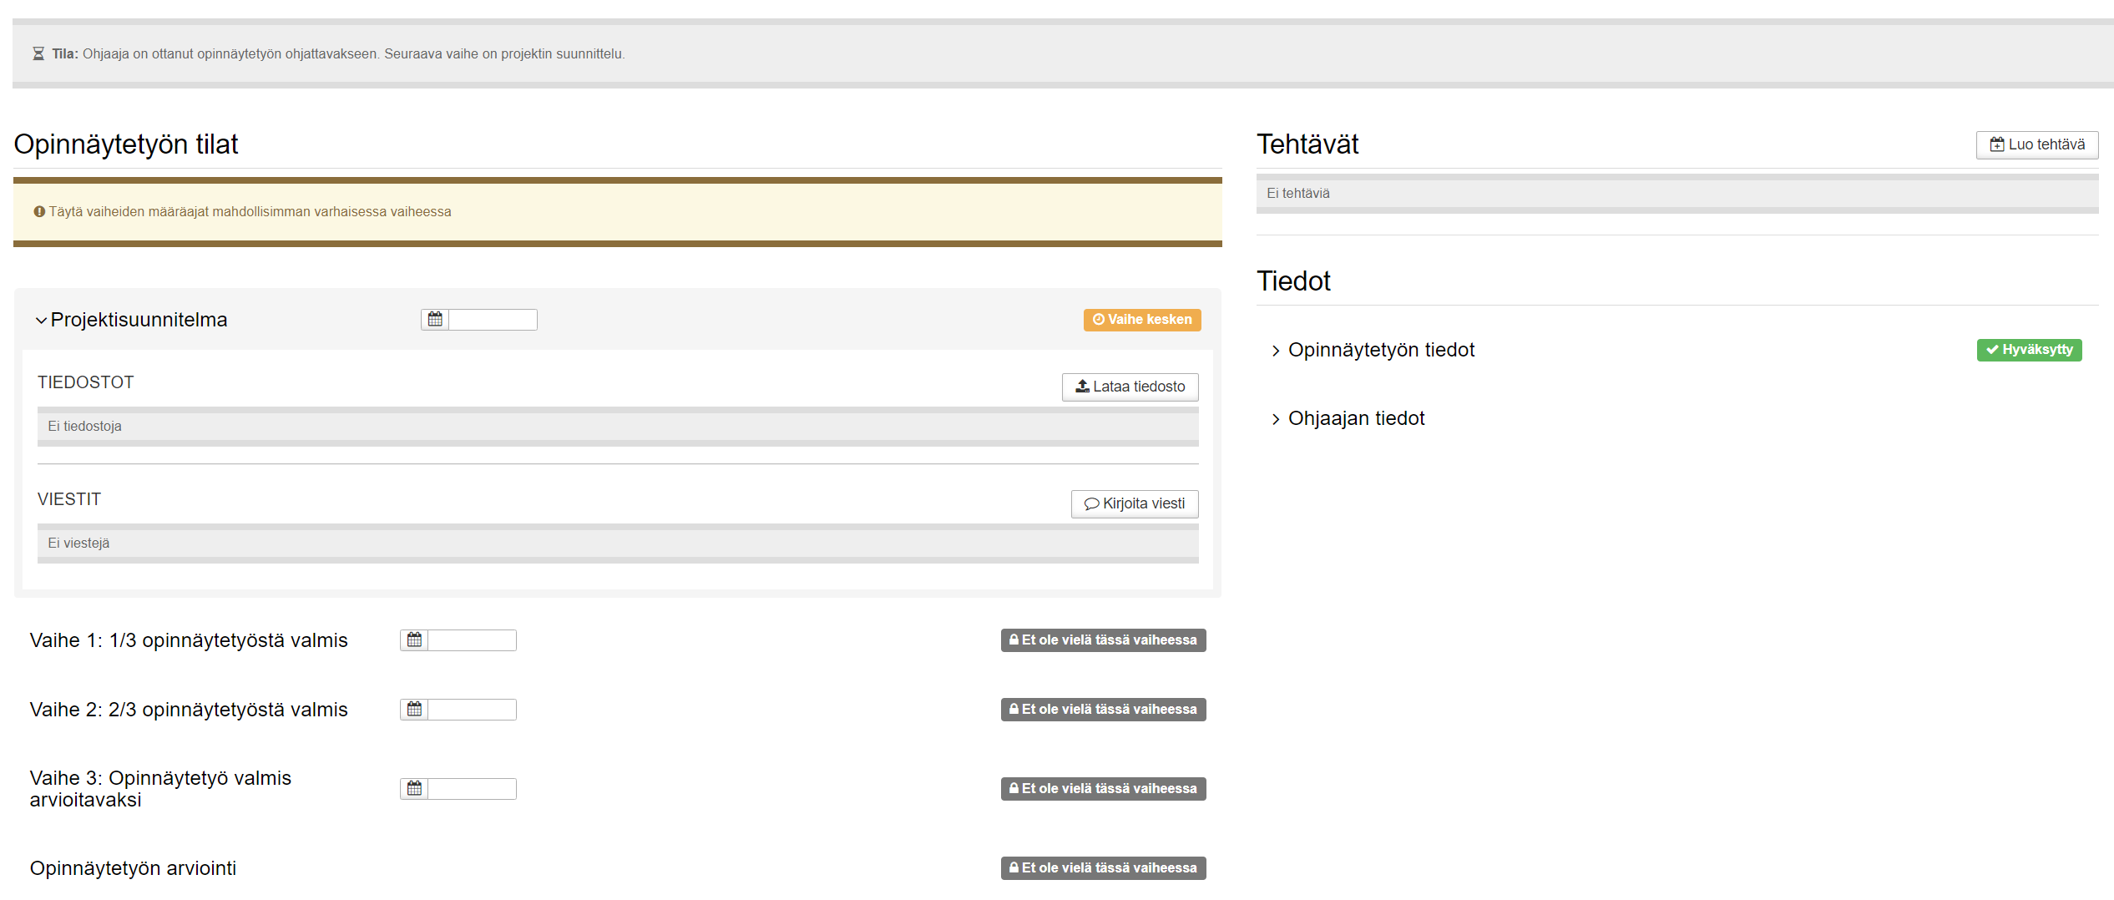2114x900 pixels.
Task: Click the 'Ei viestejä' entry
Action: coord(618,544)
